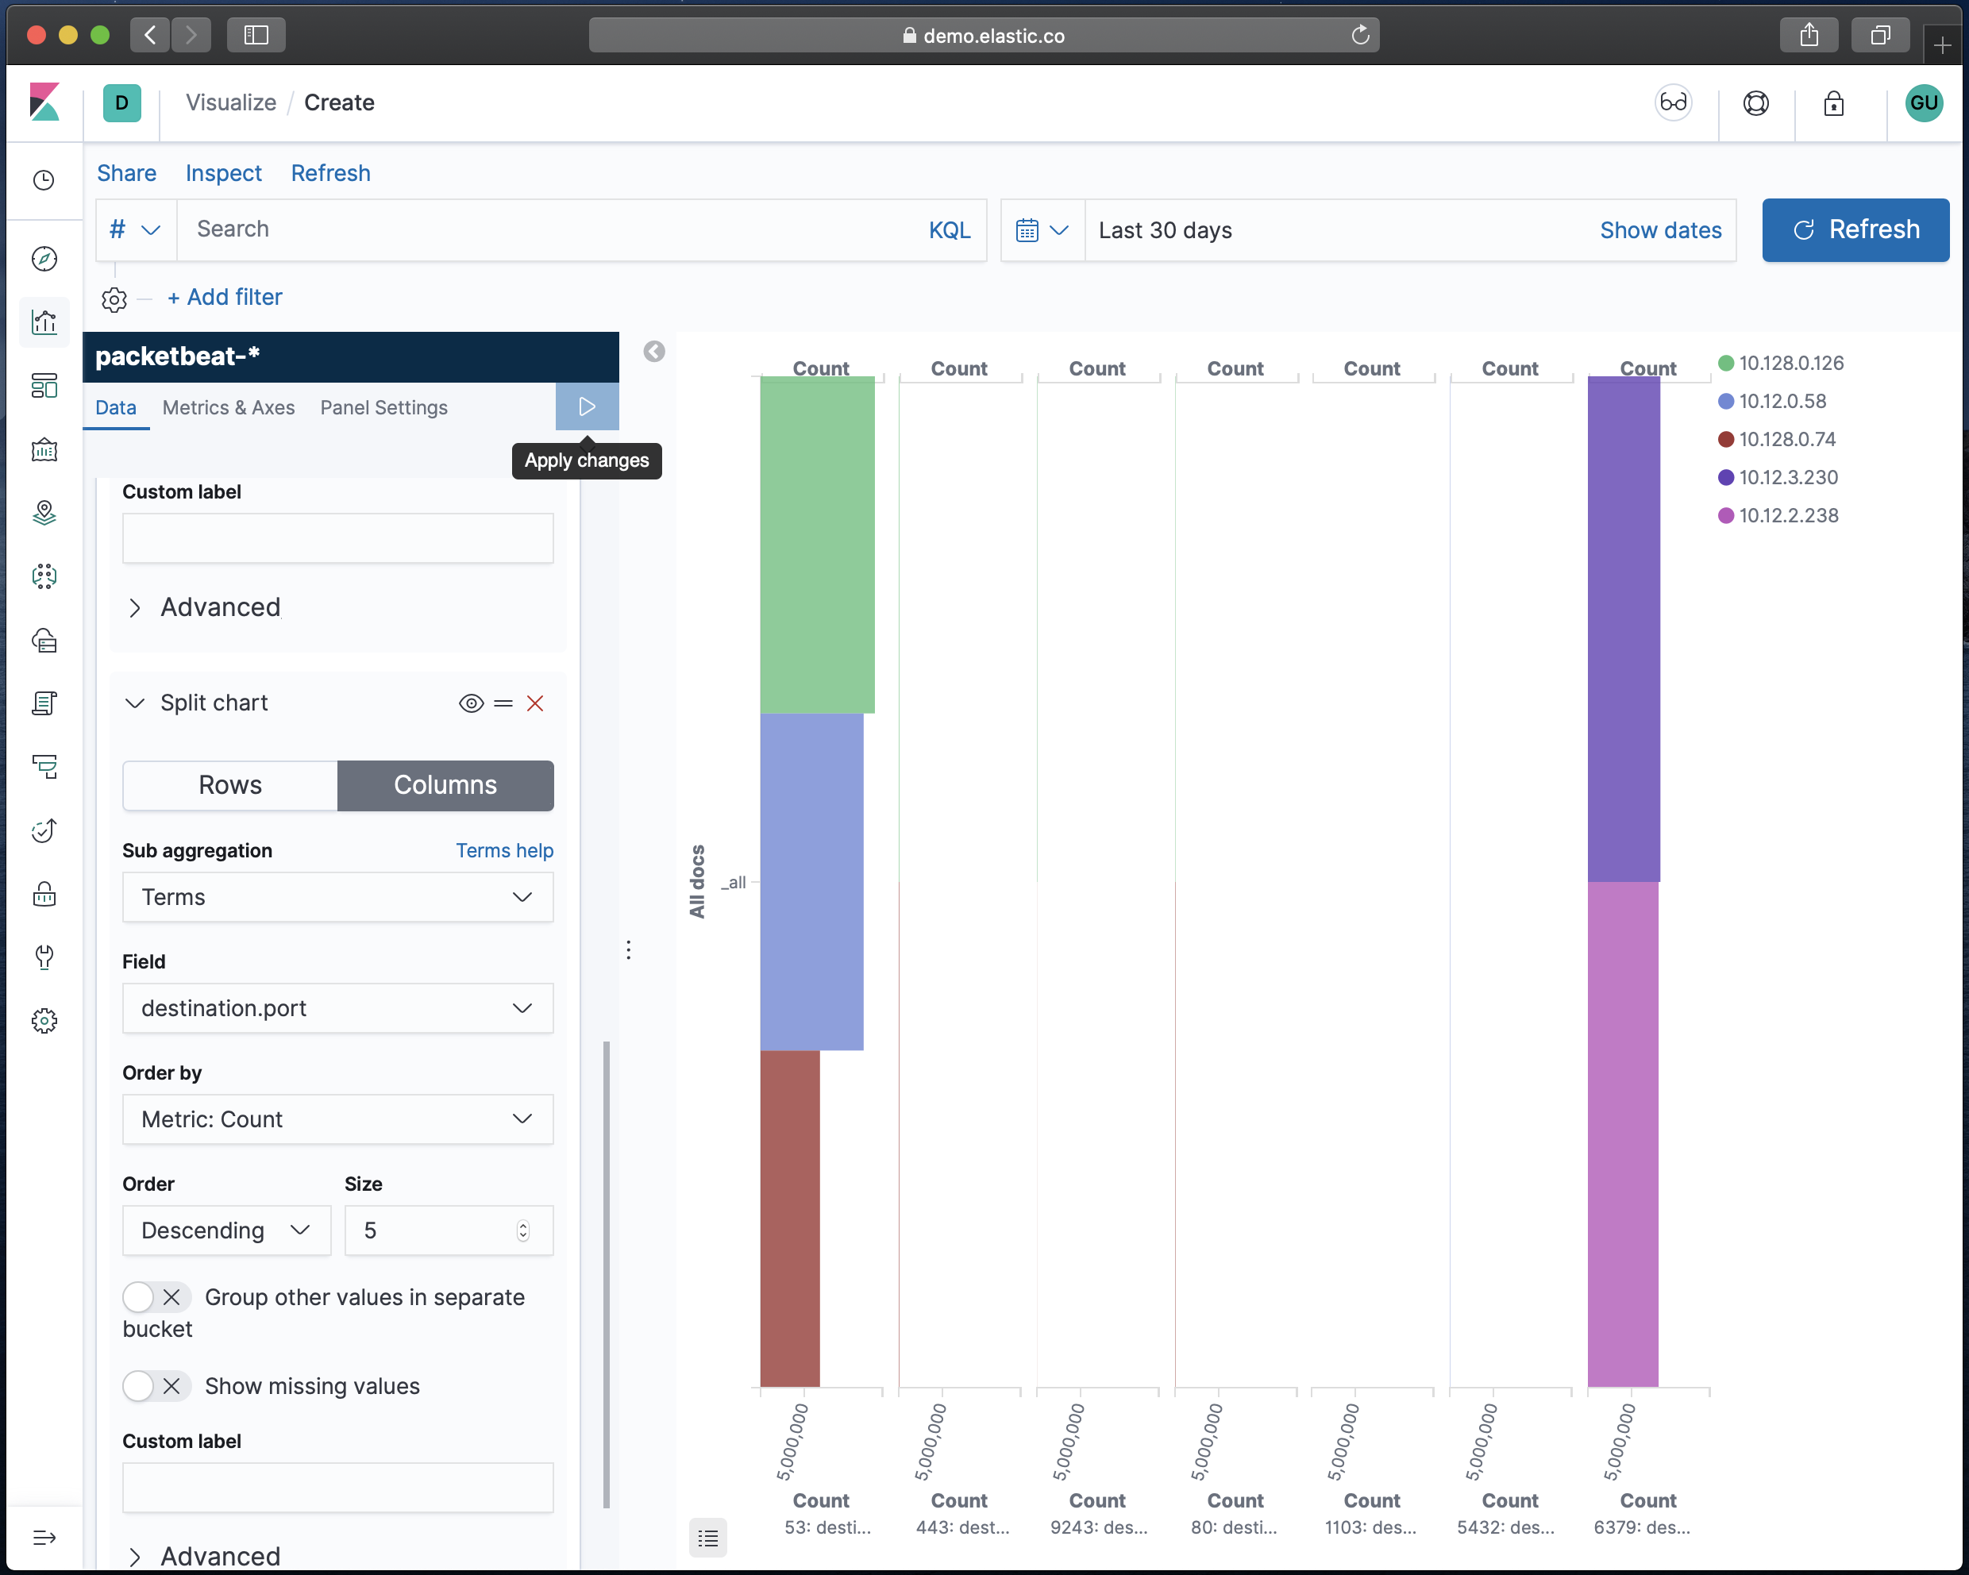Toggle the chart legend list icon
The height and width of the screenshot is (1575, 1969).
(707, 1538)
